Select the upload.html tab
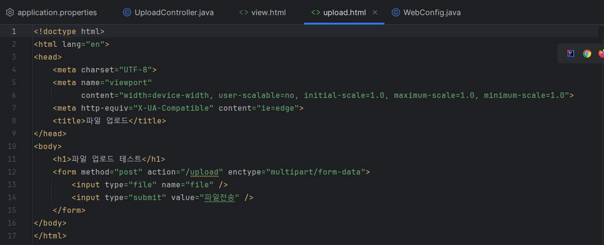The width and height of the screenshot is (604, 245). (344, 12)
